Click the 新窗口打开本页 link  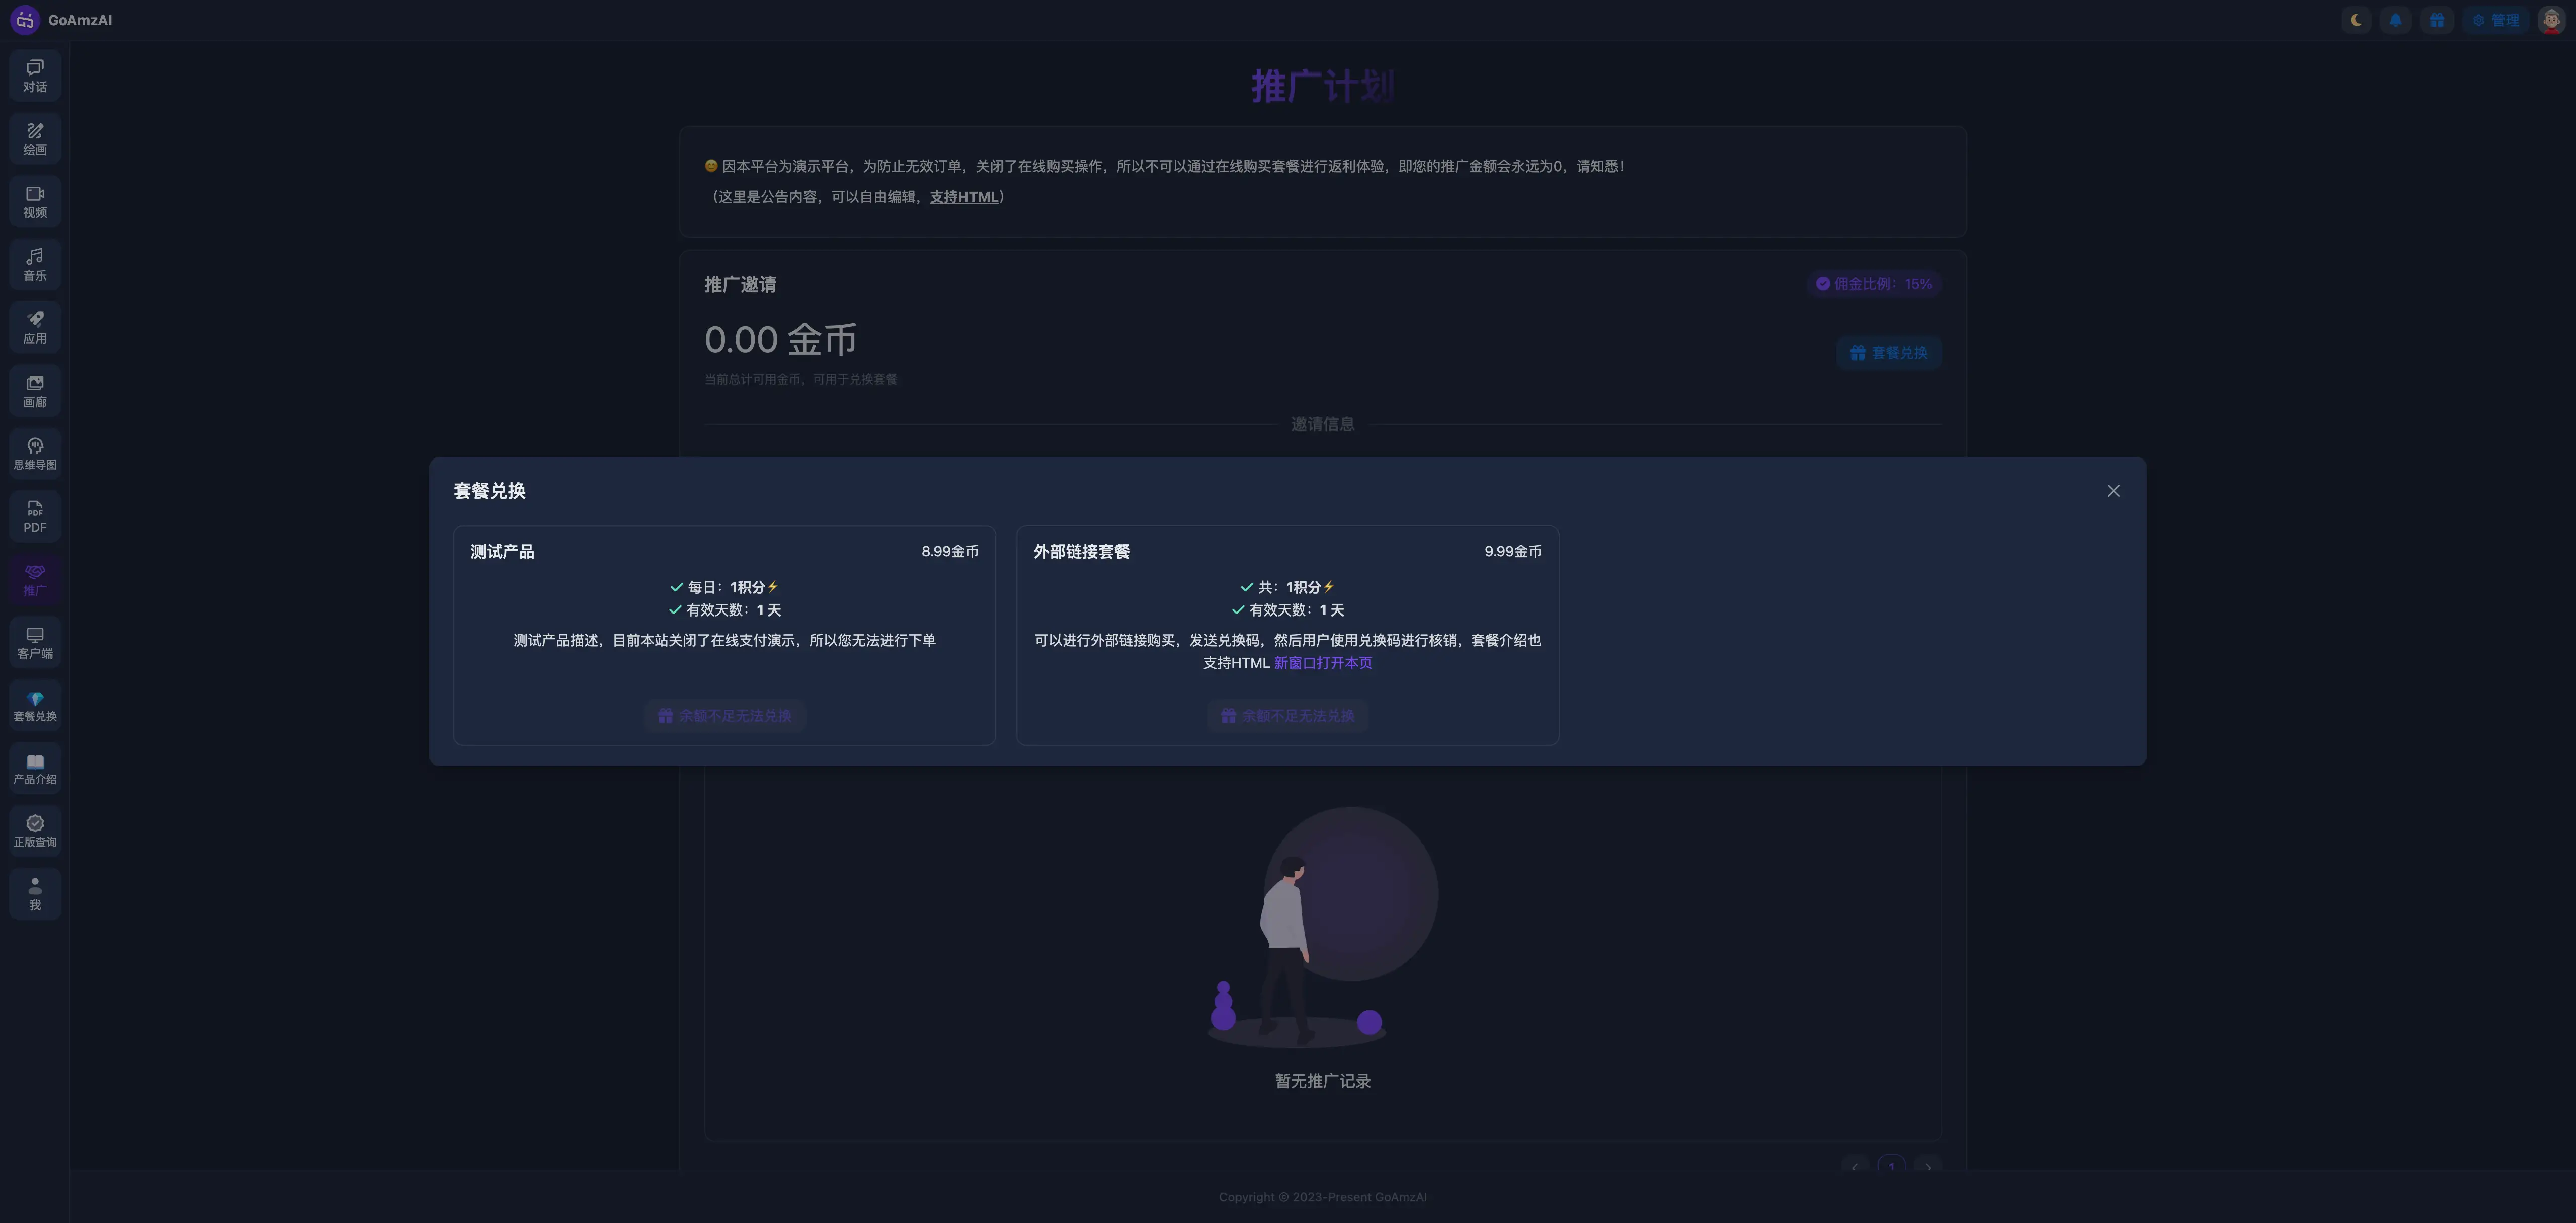[1323, 663]
